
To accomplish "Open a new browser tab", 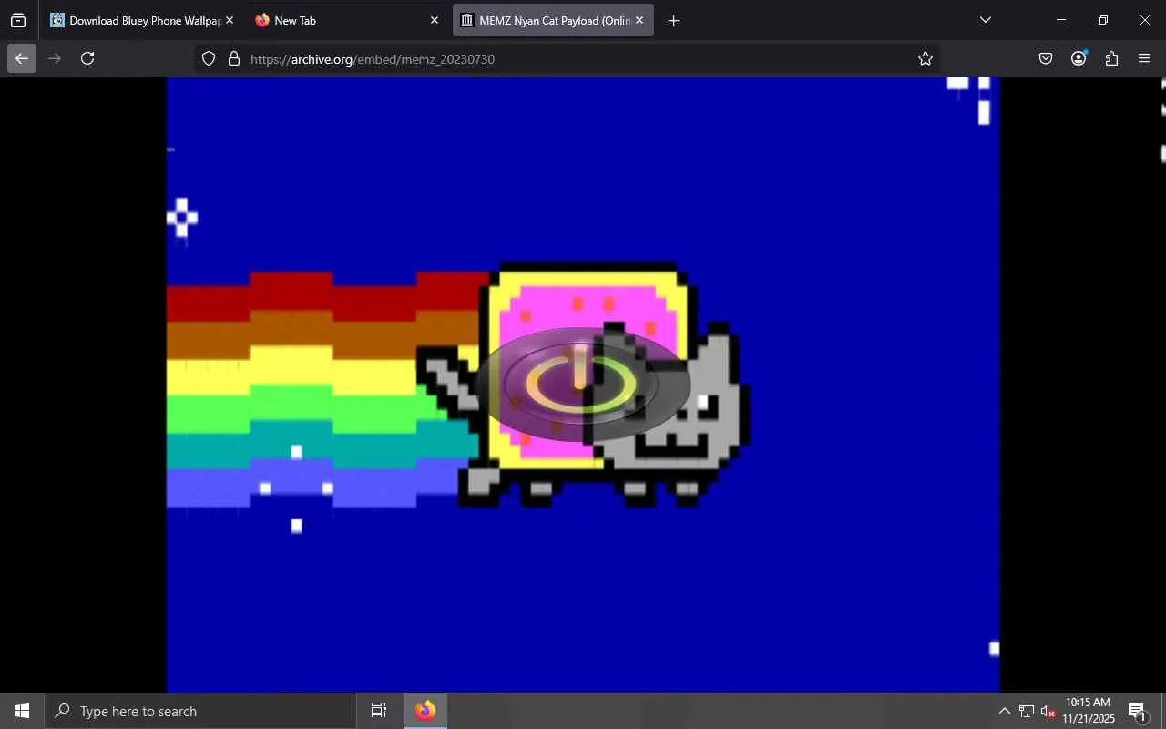I will pyautogui.click(x=673, y=20).
